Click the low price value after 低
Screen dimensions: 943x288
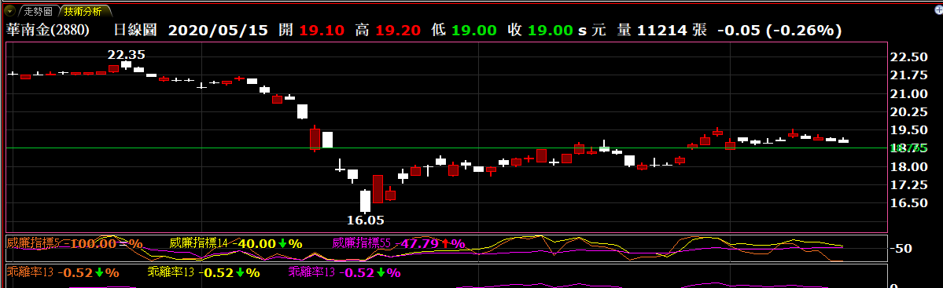(473, 30)
